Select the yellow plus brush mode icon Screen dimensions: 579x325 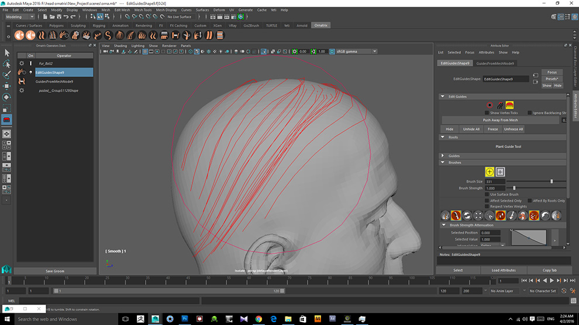(490, 172)
